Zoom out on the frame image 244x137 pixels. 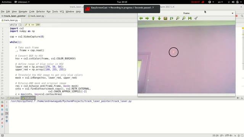(184, 18)
